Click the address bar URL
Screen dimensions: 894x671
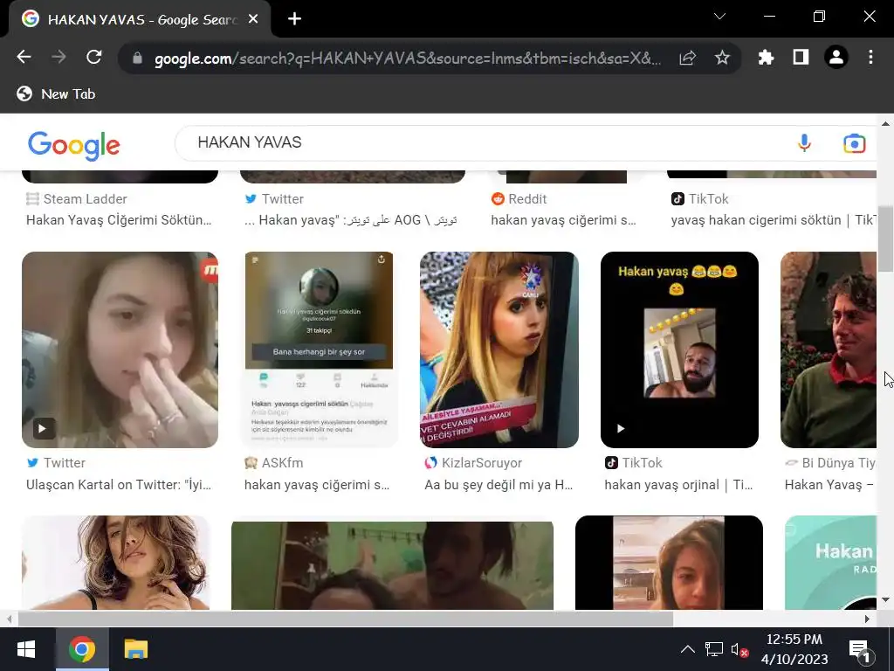(408, 59)
